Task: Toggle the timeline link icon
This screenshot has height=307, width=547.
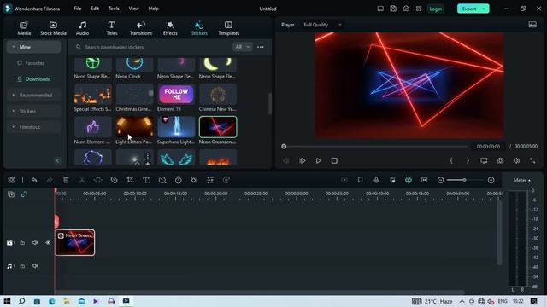Action: [24, 194]
